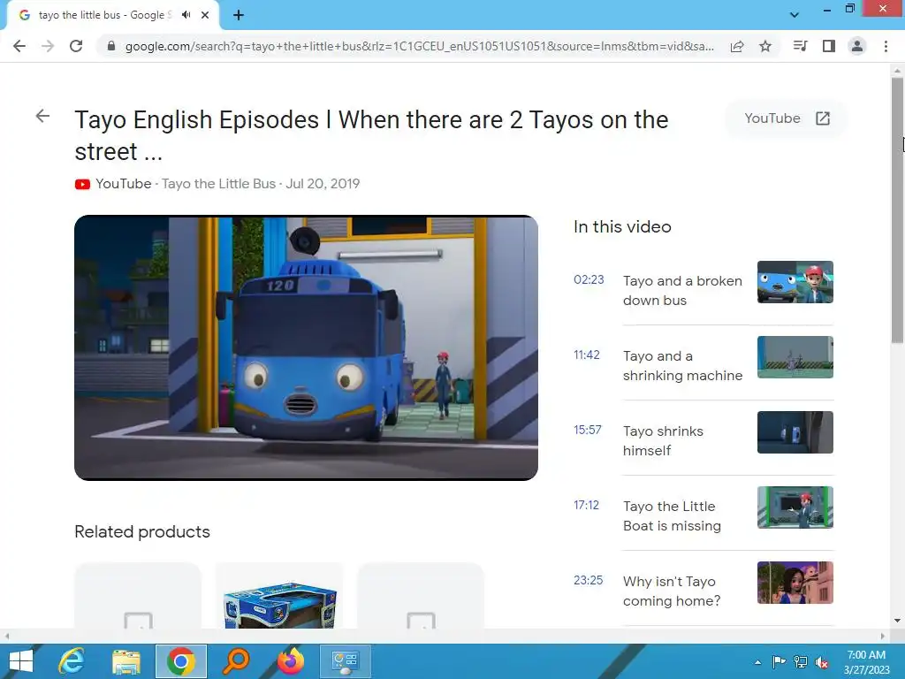Close the Google search tab
The image size is (905, 679).
[x=205, y=15]
